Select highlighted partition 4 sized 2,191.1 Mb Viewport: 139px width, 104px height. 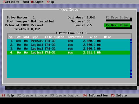(69, 53)
